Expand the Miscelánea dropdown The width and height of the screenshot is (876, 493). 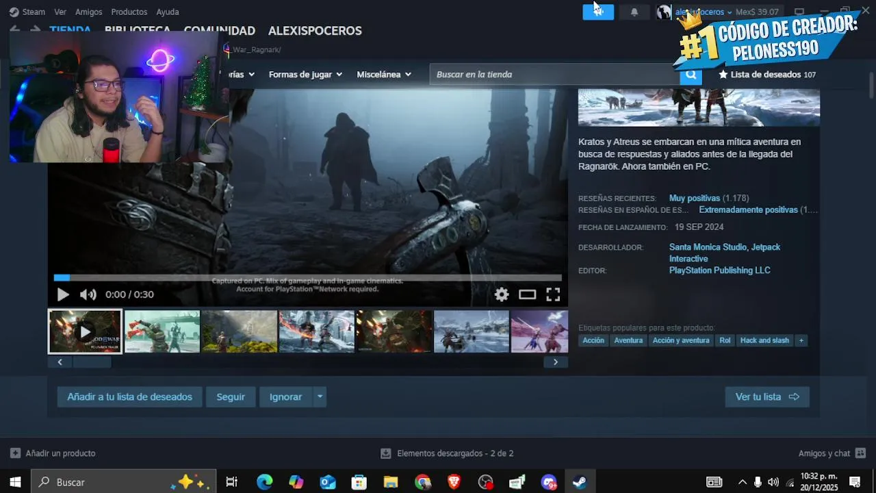coord(384,74)
